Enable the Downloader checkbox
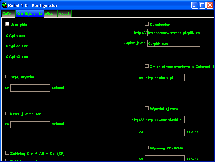 147,24
